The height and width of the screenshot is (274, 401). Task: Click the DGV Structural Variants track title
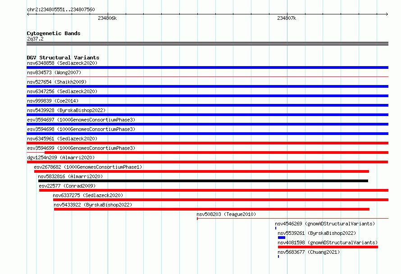point(63,58)
